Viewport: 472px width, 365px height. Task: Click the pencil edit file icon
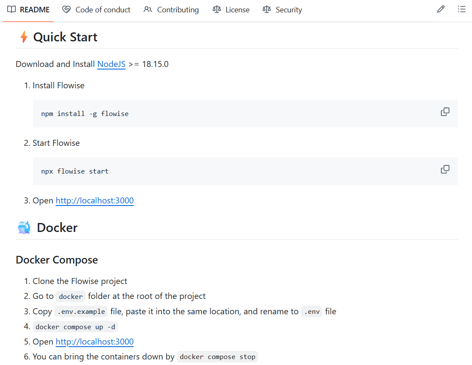[441, 9]
